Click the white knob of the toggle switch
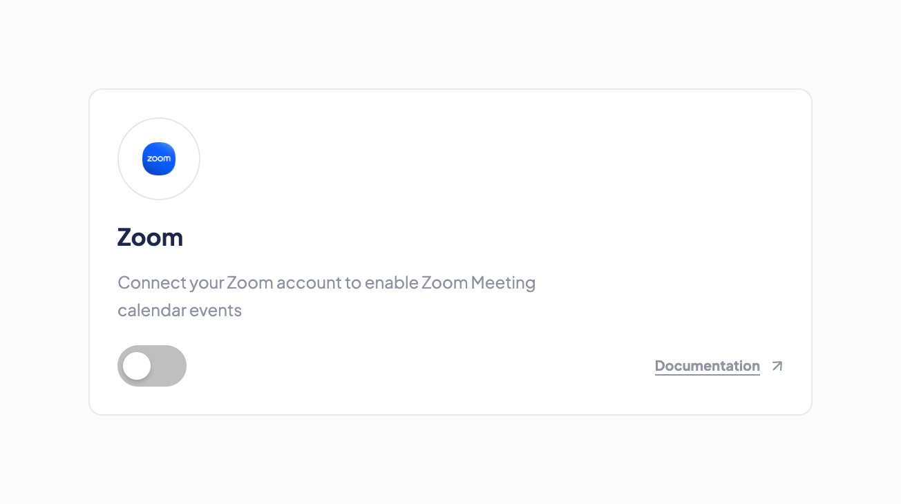 pyautogui.click(x=137, y=366)
